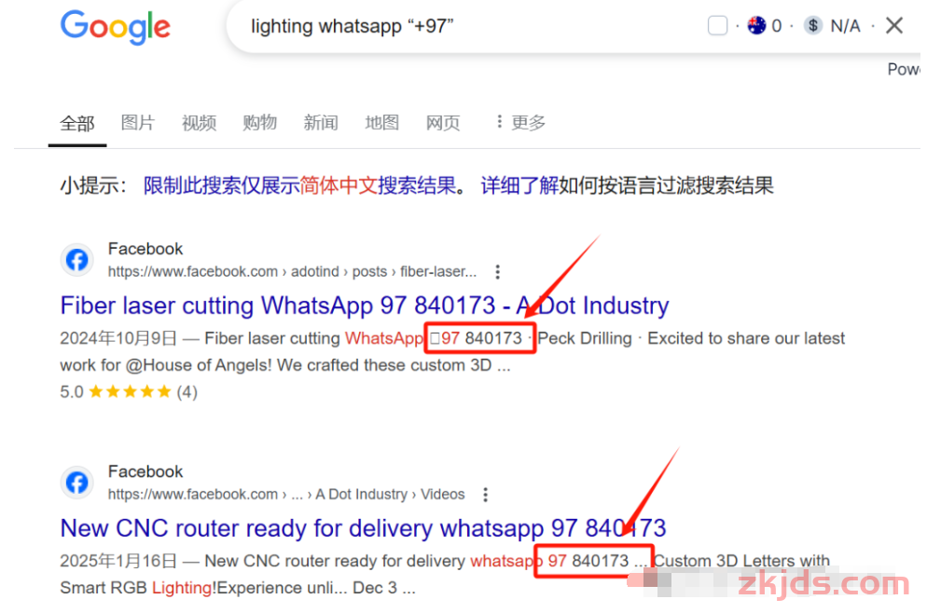The image size is (927, 613).
Task: Open New CNC router ready for delivery title
Action: point(363,528)
